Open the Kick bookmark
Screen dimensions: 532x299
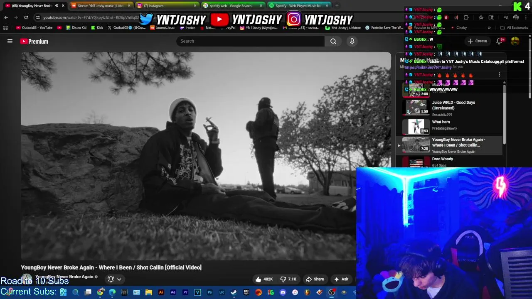pyautogui.click(x=97, y=28)
